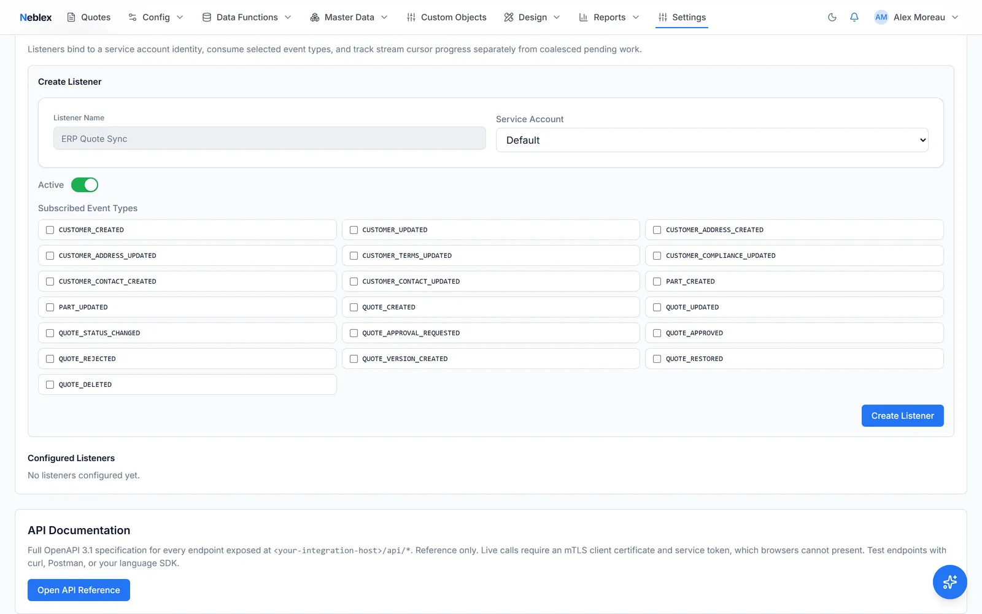Open the Alex Moreau user menu chevron
Viewport: 982px width, 614px height.
[x=955, y=17]
